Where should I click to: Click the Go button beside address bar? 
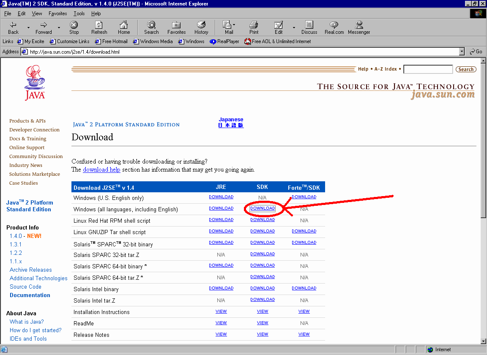point(476,52)
